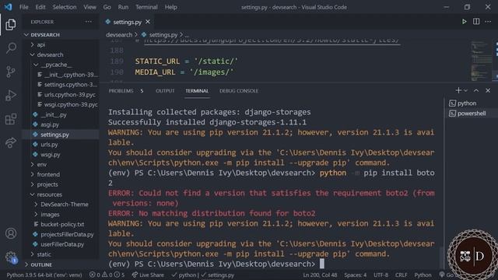Image resolution: width=498 pixels, height=280 pixels.
Task: Open wsgi.py in the explorer
Action: tap(50, 155)
